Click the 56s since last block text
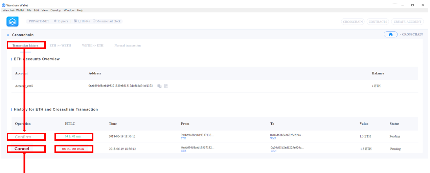This screenshot has width=430, height=173. pyautogui.click(x=108, y=21)
